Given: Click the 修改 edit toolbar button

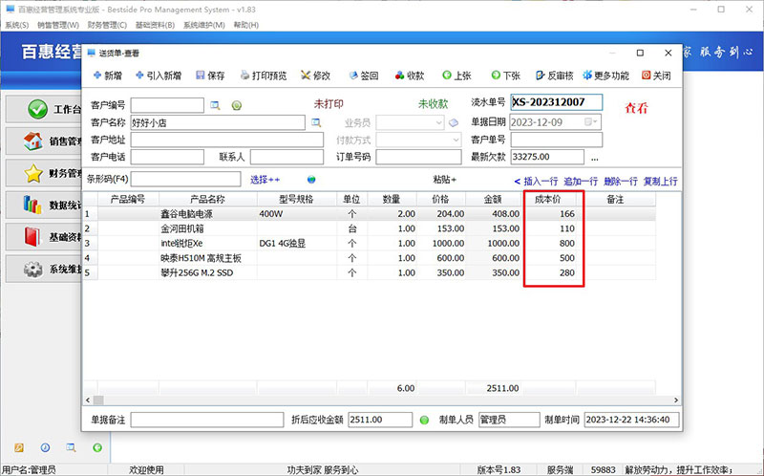Looking at the screenshot, I should [316, 76].
